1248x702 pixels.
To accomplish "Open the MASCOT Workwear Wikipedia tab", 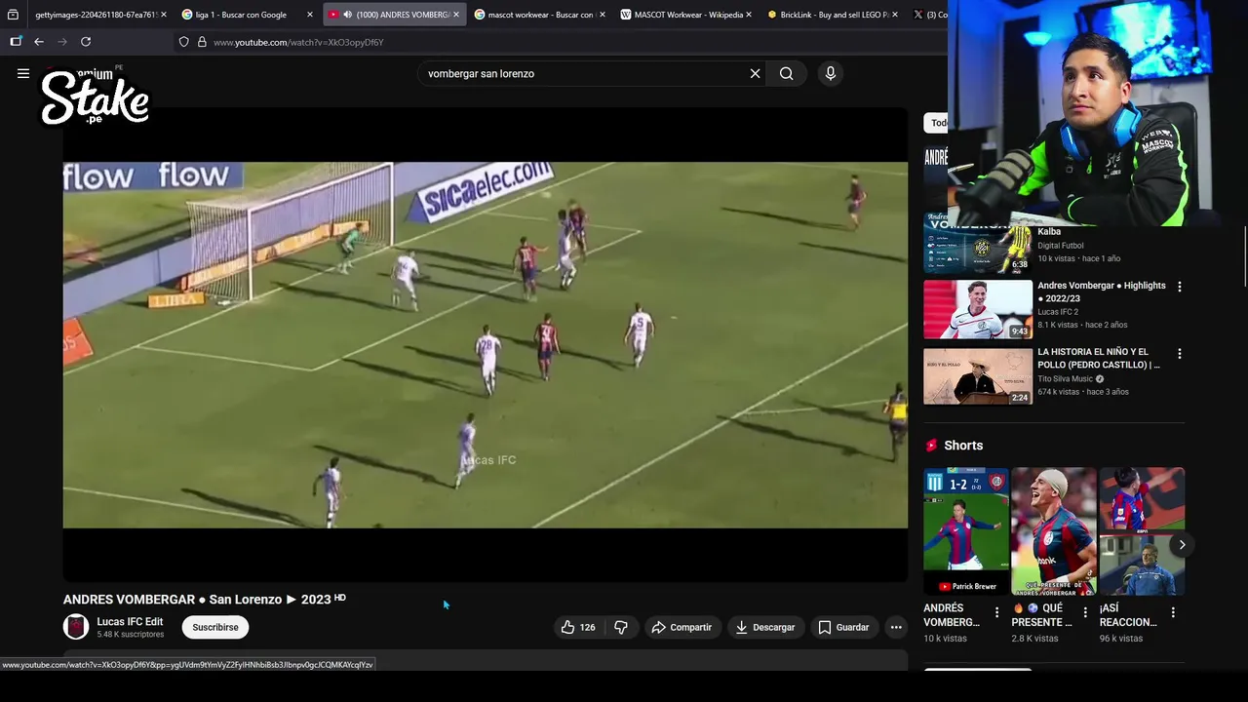I will click(687, 15).
